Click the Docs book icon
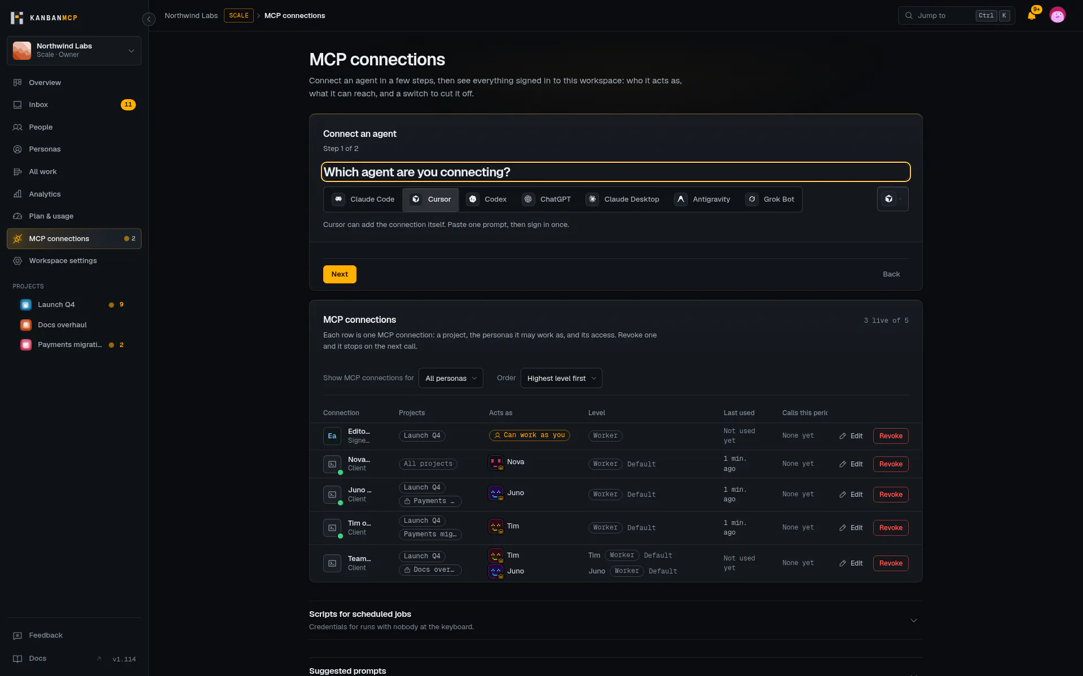This screenshot has width=1083, height=676. pyautogui.click(x=17, y=659)
